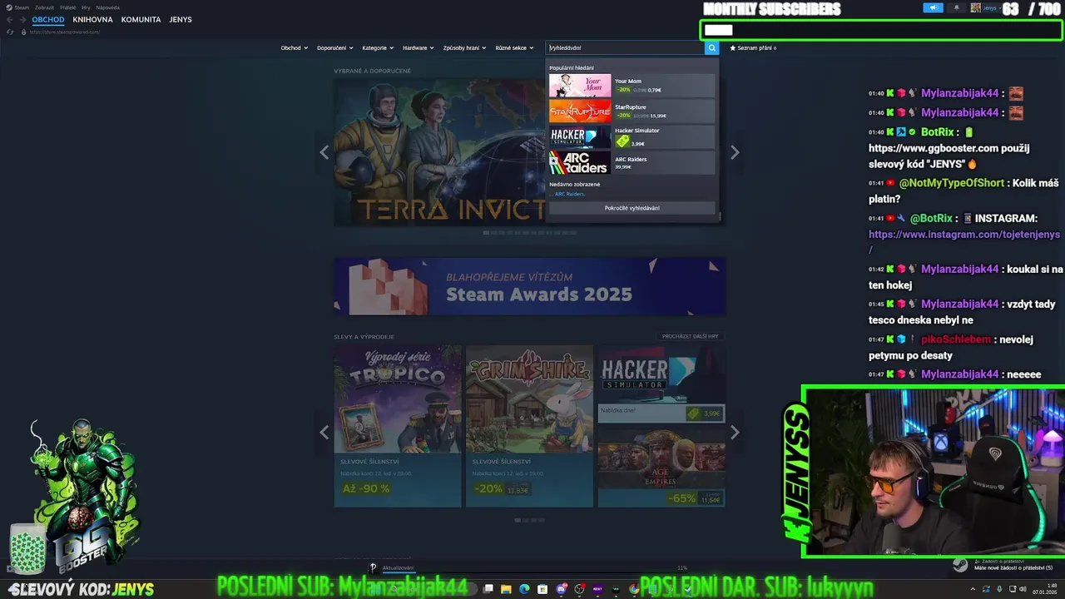Go to the next page of the Slevy a výprodeje carousel
This screenshot has width=1065, height=599.
pyautogui.click(x=735, y=432)
